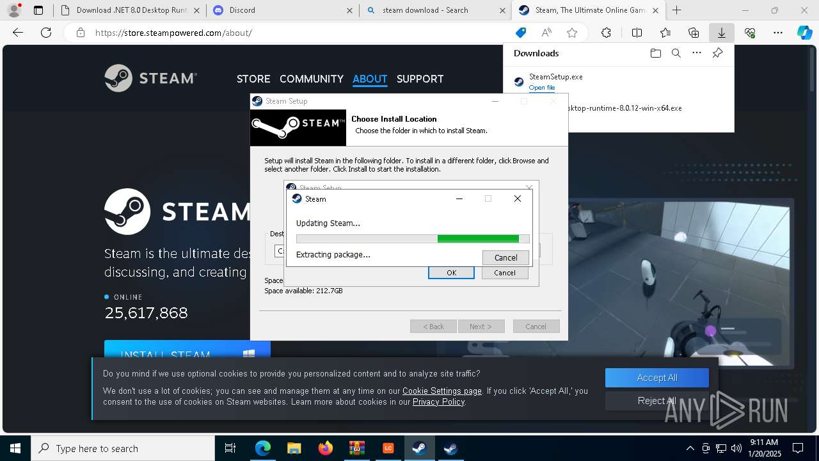Cancel the Updating Steam dialog
The image size is (819, 461).
pyautogui.click(x=505, y=257)
